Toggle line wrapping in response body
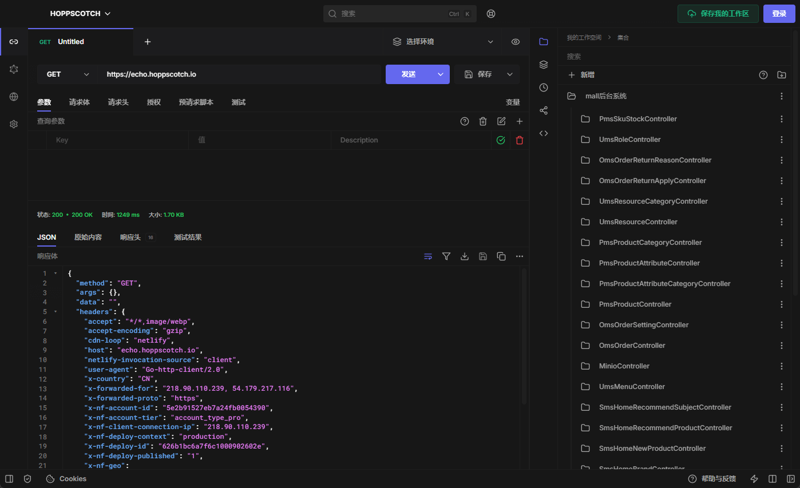 tap(428, 256)
